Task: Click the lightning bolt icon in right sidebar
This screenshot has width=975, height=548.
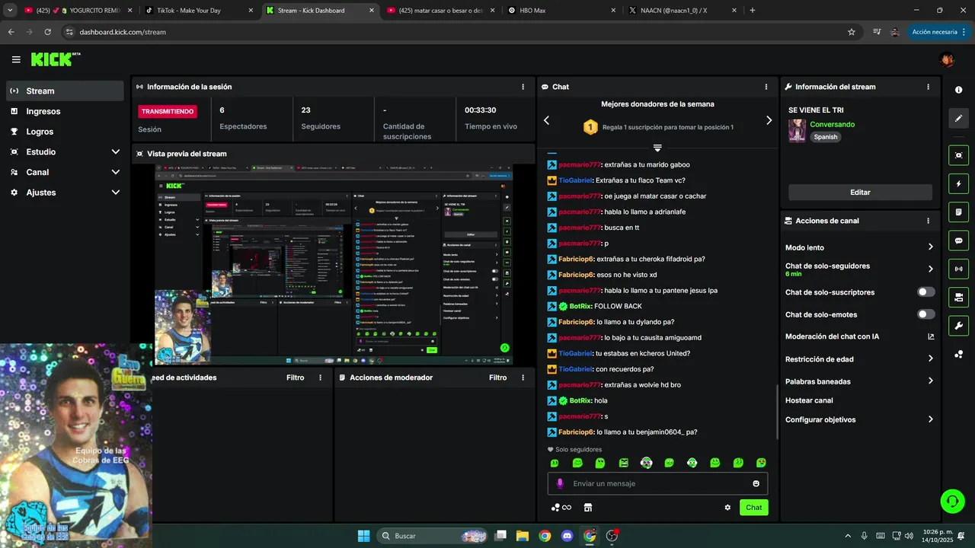Action: [958, 183]
